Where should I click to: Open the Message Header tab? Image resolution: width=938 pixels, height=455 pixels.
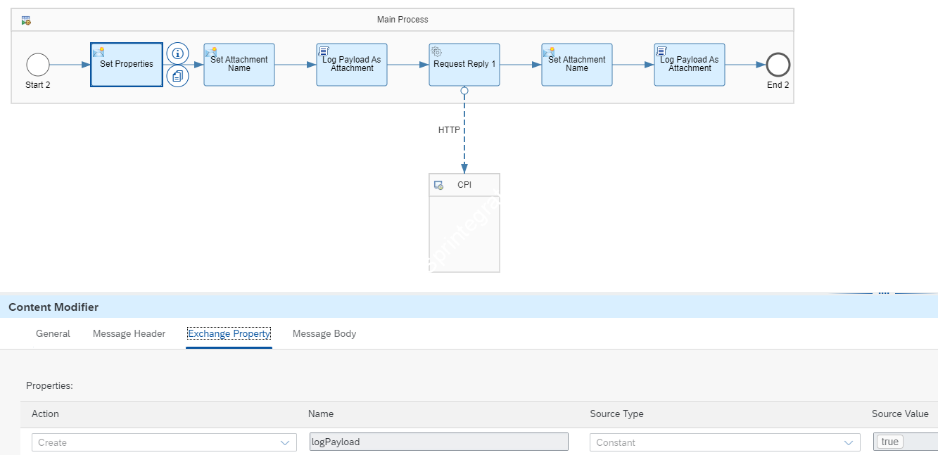(129, 334)
